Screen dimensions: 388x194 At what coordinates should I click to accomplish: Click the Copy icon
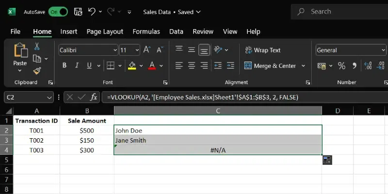pyautogui.click(x=37, y=59)
